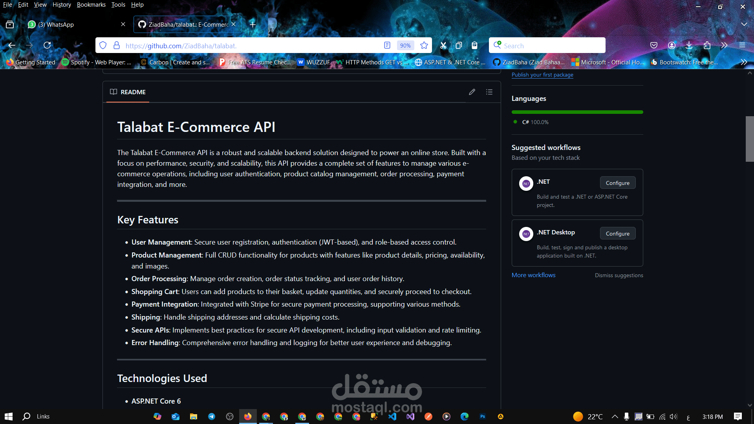Open the History menu

pyautogui.click(x=62, y=5)
